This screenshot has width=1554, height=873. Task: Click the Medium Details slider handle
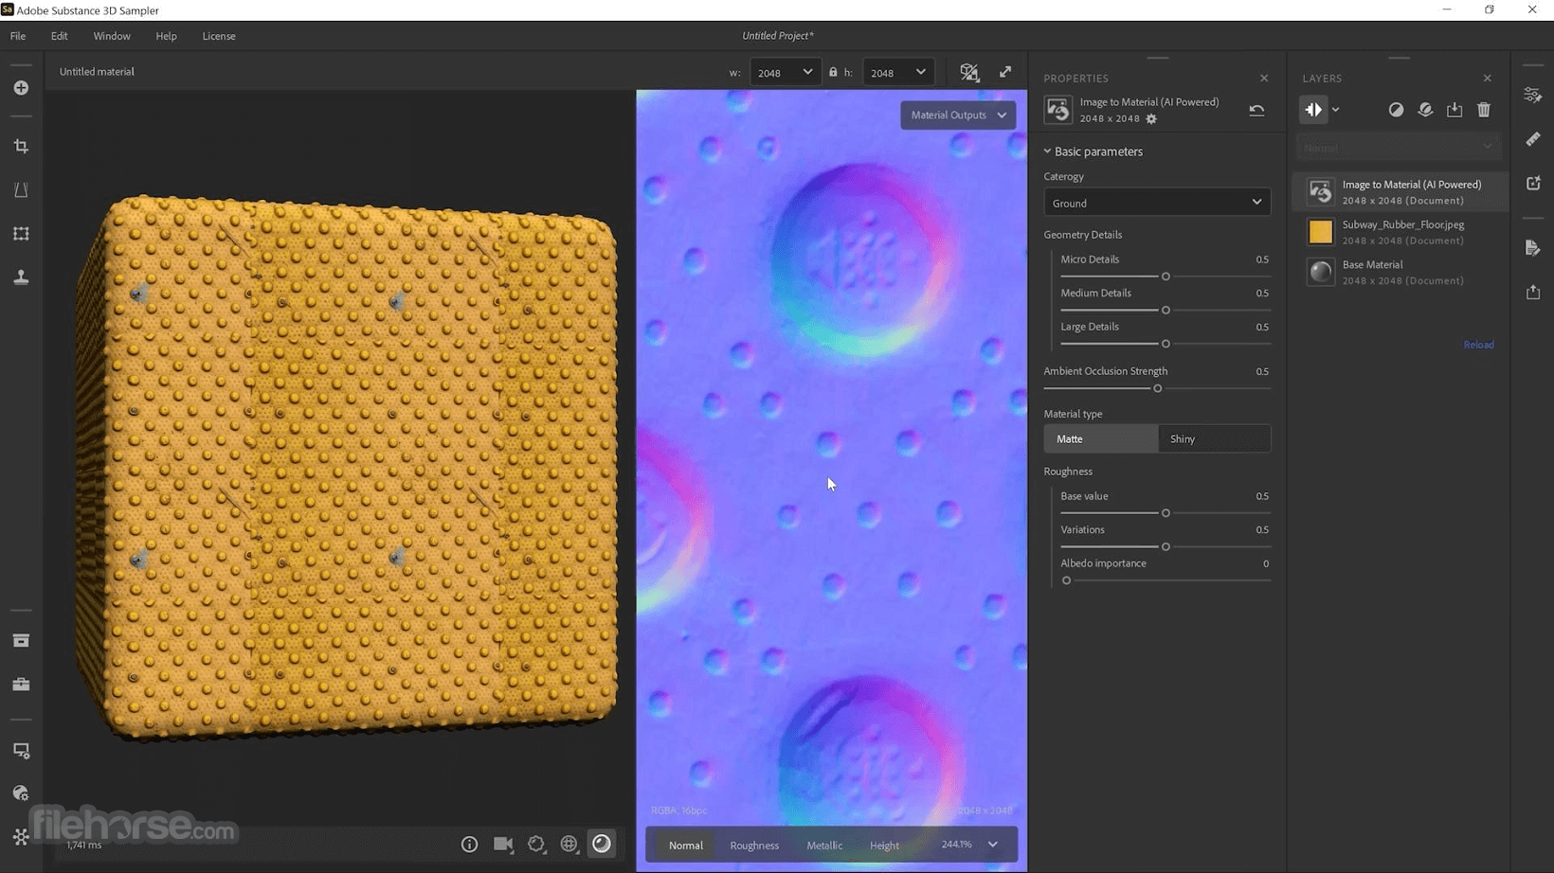[1165, 311]
